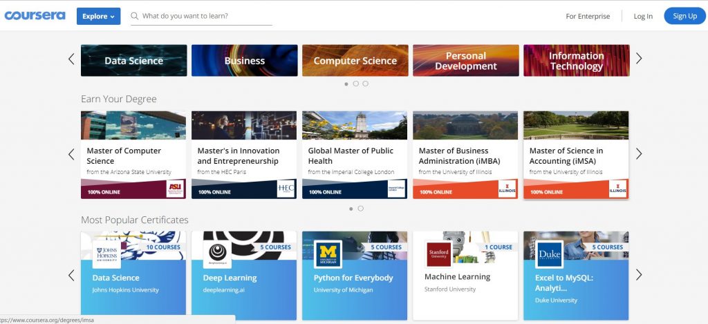The height and width of the screenshot is (324, 708).
Task: Click the Illinois logo on iMBA card
Action: 507,189
